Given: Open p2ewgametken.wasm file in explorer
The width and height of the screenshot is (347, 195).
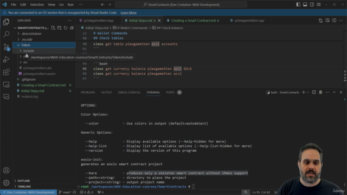Looking at the screenshot, I should (x=39, y=74).
